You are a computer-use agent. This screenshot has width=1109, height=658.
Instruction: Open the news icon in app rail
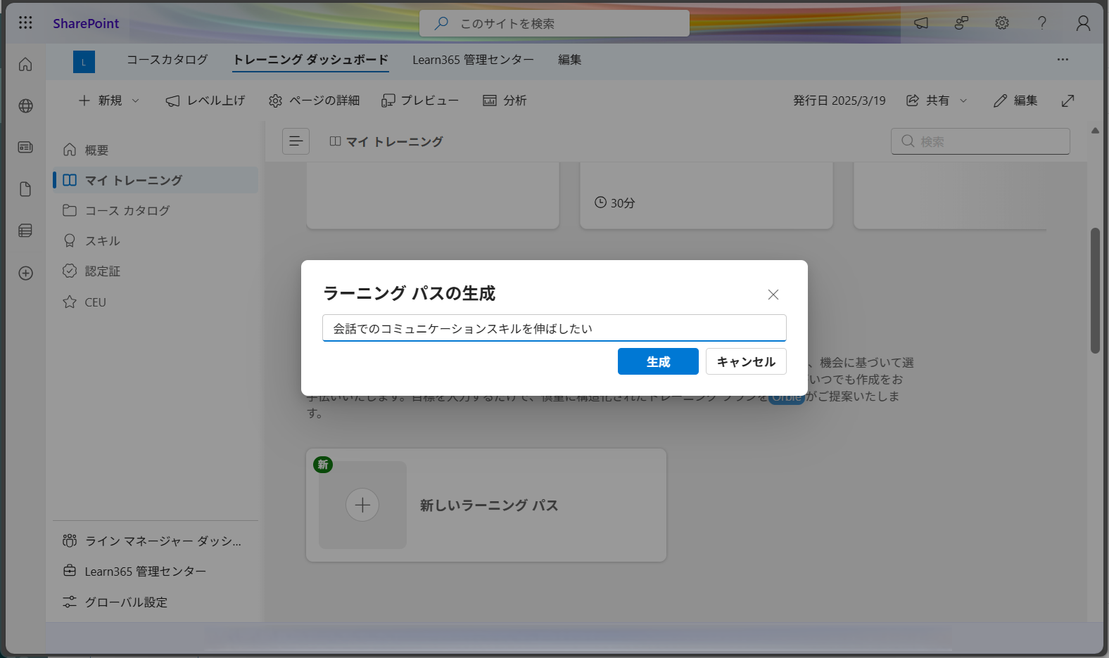tap(25, 148)
